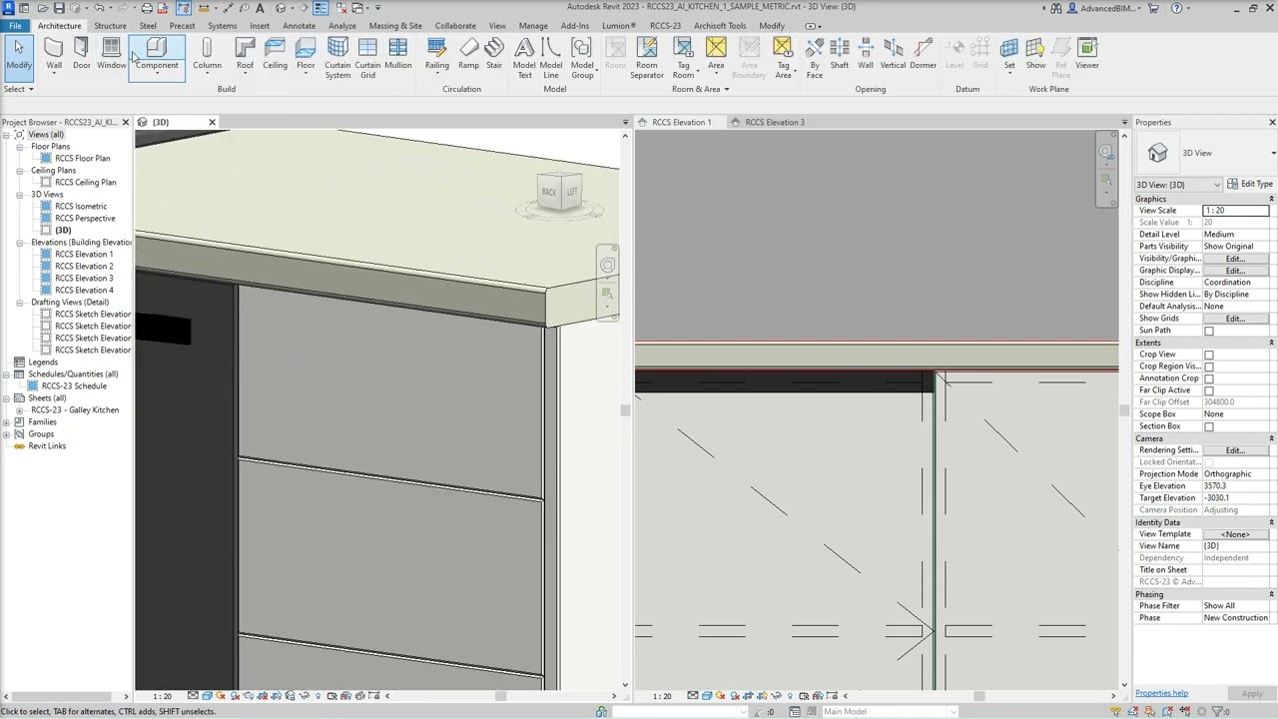
Task: Select the Curtain Grid tool
Action: pyautogui.click(x=367, y=59)
